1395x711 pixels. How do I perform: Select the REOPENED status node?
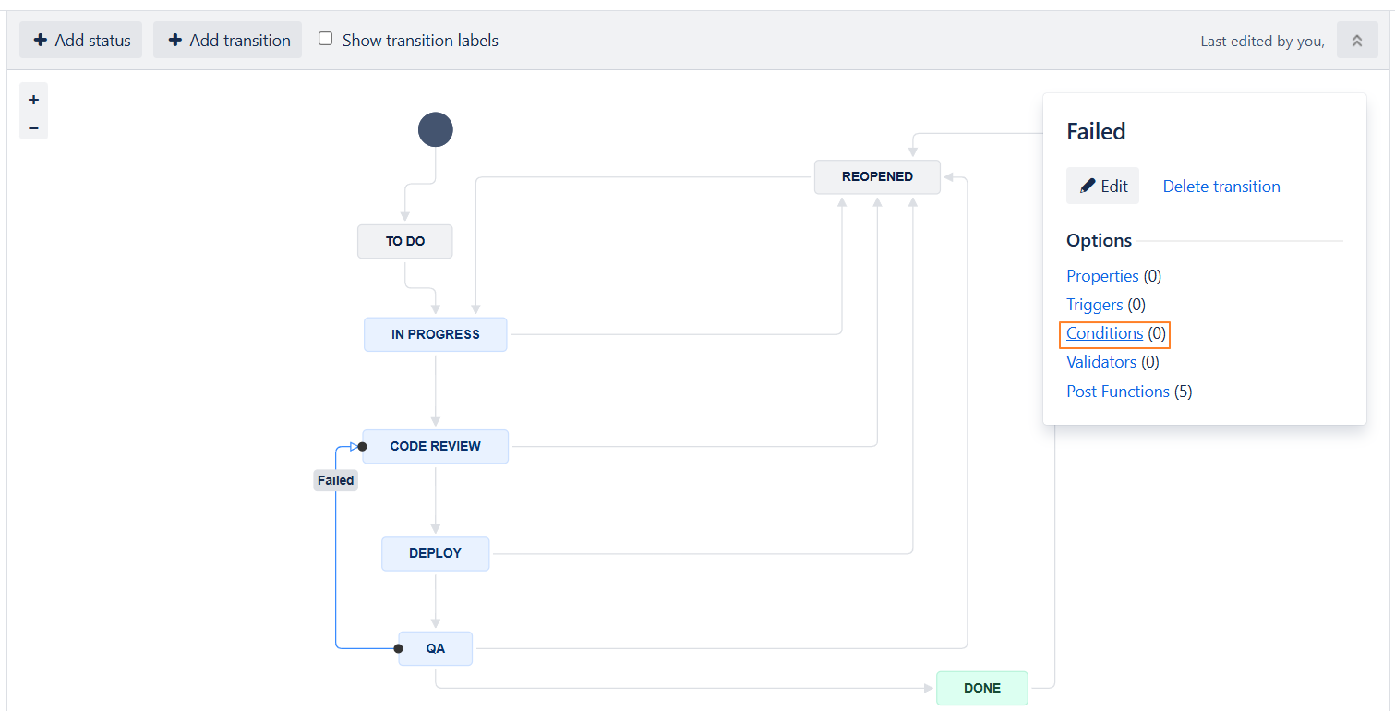[x=877, y=176]
